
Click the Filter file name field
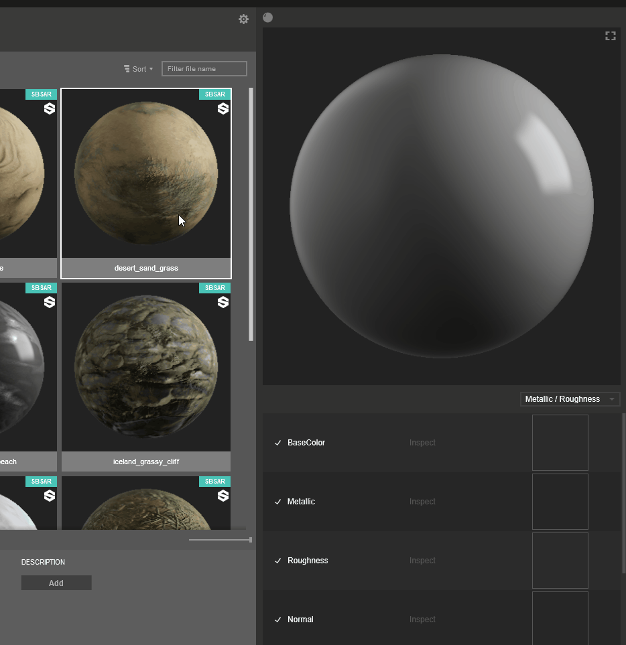pyautogui.click(x=204, y=69)
